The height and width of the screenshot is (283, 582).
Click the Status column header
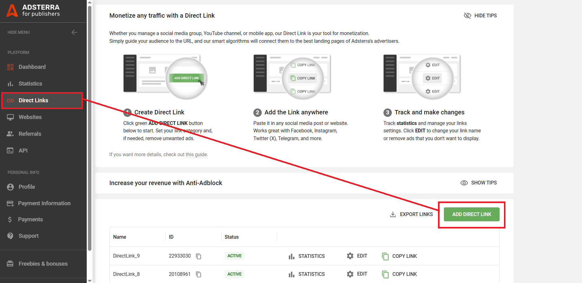point(232,237)
